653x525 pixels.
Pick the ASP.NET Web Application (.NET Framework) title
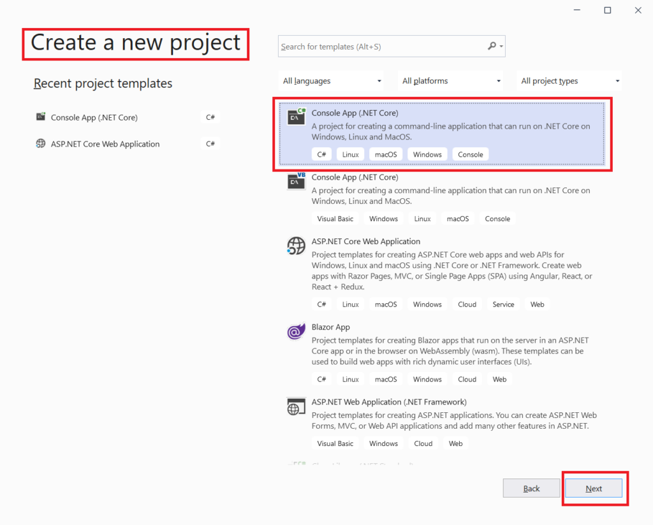coord(389,402)
